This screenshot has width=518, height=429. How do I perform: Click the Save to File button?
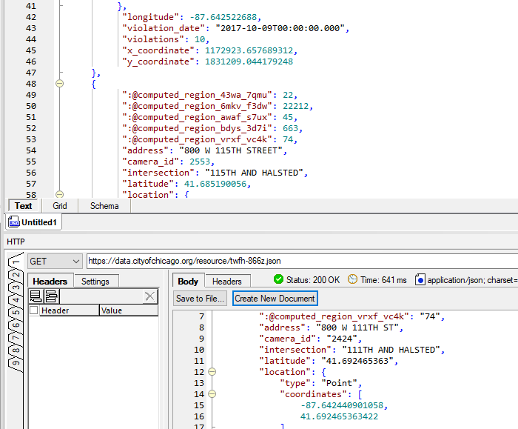point(201,299)
